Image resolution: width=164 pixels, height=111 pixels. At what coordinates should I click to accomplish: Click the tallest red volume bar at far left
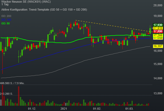[2, 95]
